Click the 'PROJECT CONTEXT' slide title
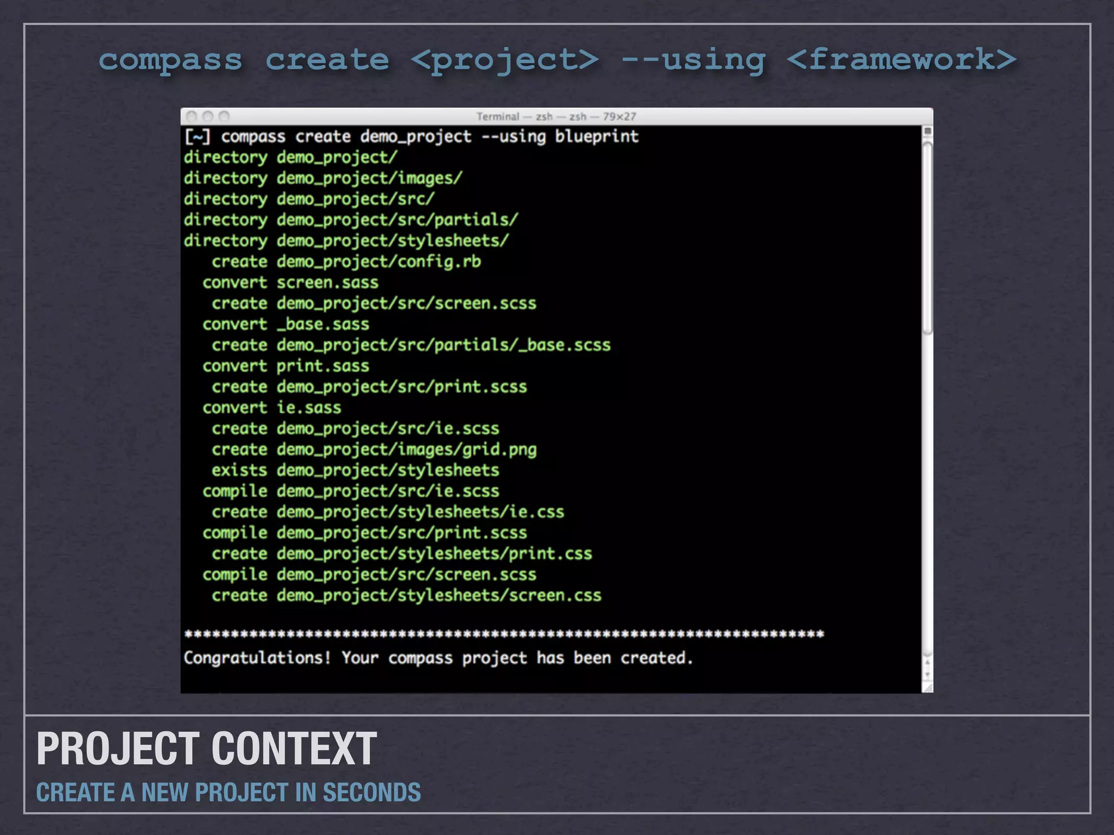The height and width of the screenshot is (835, 1114). click(207, 749)
